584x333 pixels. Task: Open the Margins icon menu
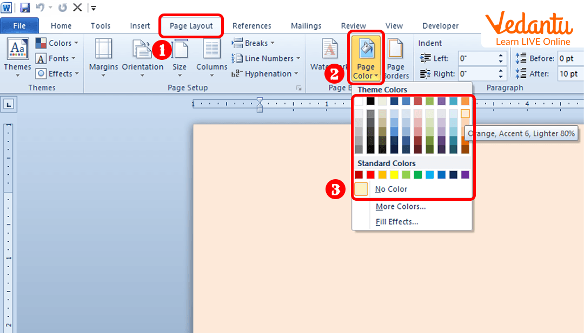[x=103, y=50]
